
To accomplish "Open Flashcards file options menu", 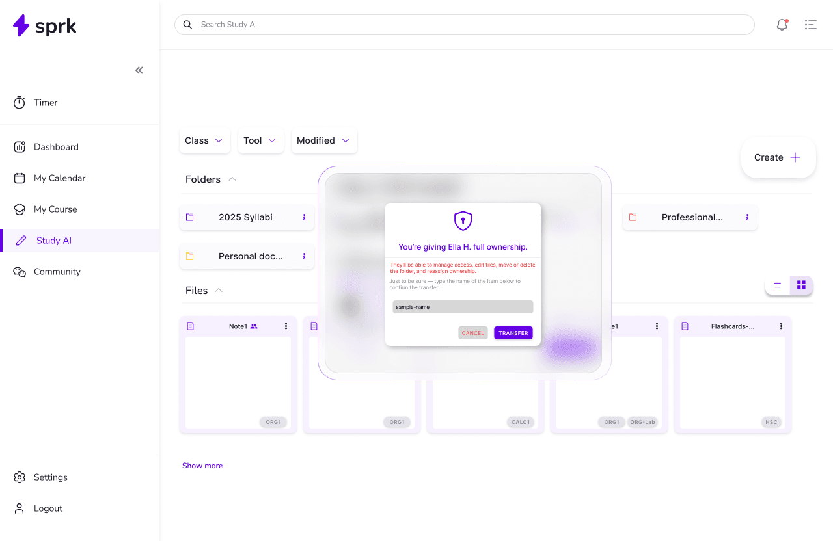I will point(781,326).
